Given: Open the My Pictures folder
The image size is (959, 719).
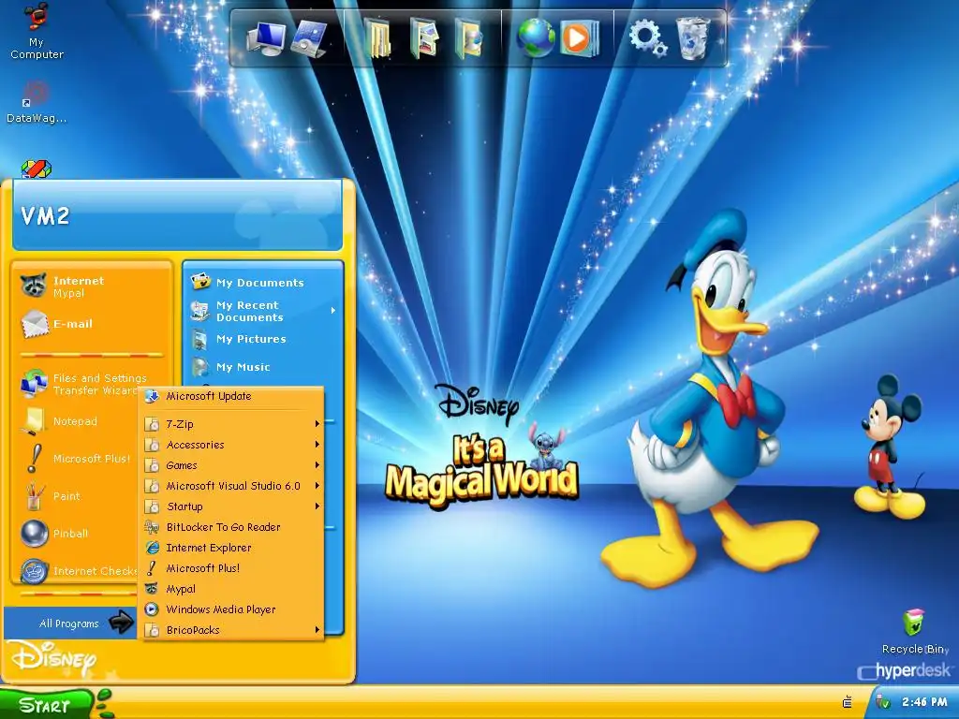Looking at the screenshot, I should tap(263, 339).
